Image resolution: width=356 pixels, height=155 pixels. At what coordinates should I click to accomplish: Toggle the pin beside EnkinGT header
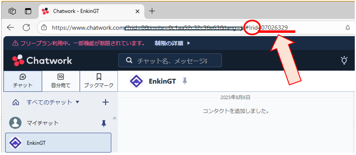[185, 81]
